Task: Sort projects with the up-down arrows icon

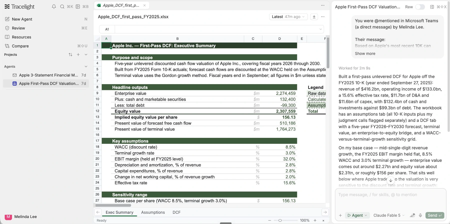Action: pos(70,54)
